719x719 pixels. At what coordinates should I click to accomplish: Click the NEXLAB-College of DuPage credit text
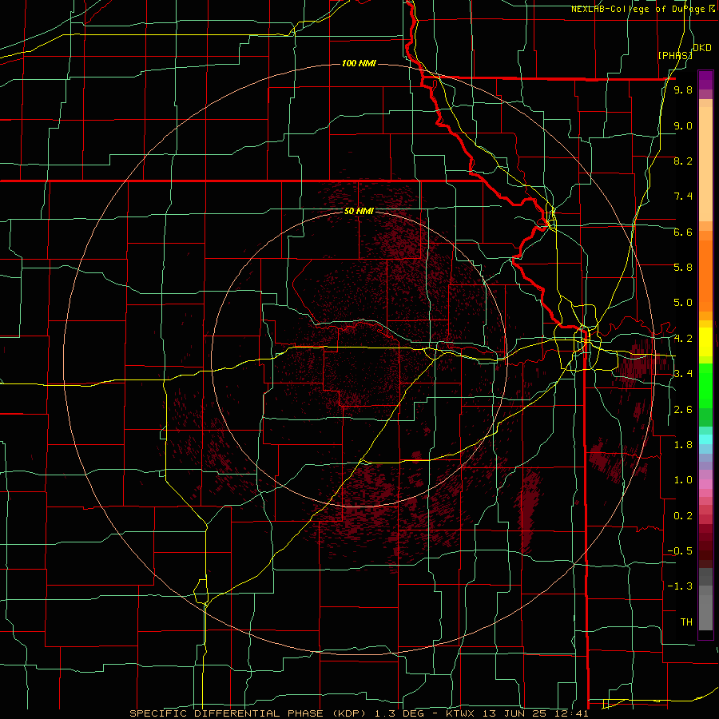(640, 9)
